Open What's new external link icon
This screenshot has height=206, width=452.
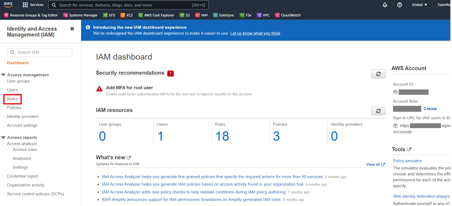coord(129,158)
